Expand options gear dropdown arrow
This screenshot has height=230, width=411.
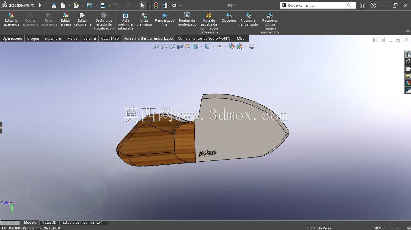click(180, 5)
